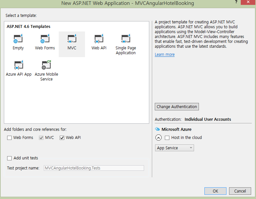The image size is (256, 199).
Task: Select Azure Mobile Service template icon
Action: (46, 65)
